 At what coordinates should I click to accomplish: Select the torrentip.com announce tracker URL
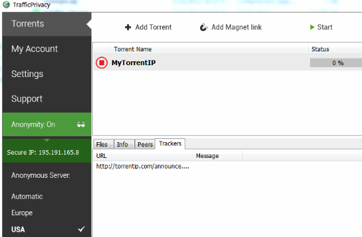pos(142,167)
